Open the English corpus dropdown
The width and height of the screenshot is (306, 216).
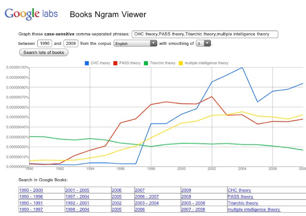[x=135, y=43]
